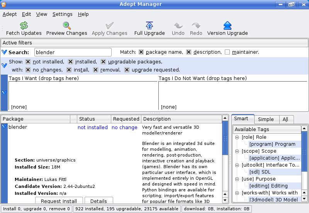The image size is (309, 213).
Task: Collapse the tags filter section arrow
Action: pyautogui.click(x=4, y=92)
